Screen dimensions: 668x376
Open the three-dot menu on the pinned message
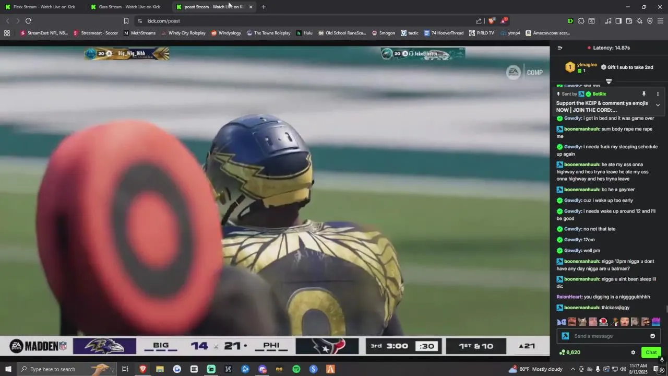coord(658,94)
